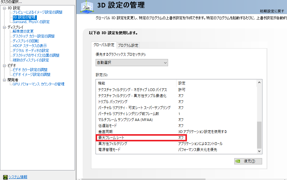This screenshot has width=287, height=180.
Task: Open ビデオ カラー設定の調整
Action: [30, 70]
